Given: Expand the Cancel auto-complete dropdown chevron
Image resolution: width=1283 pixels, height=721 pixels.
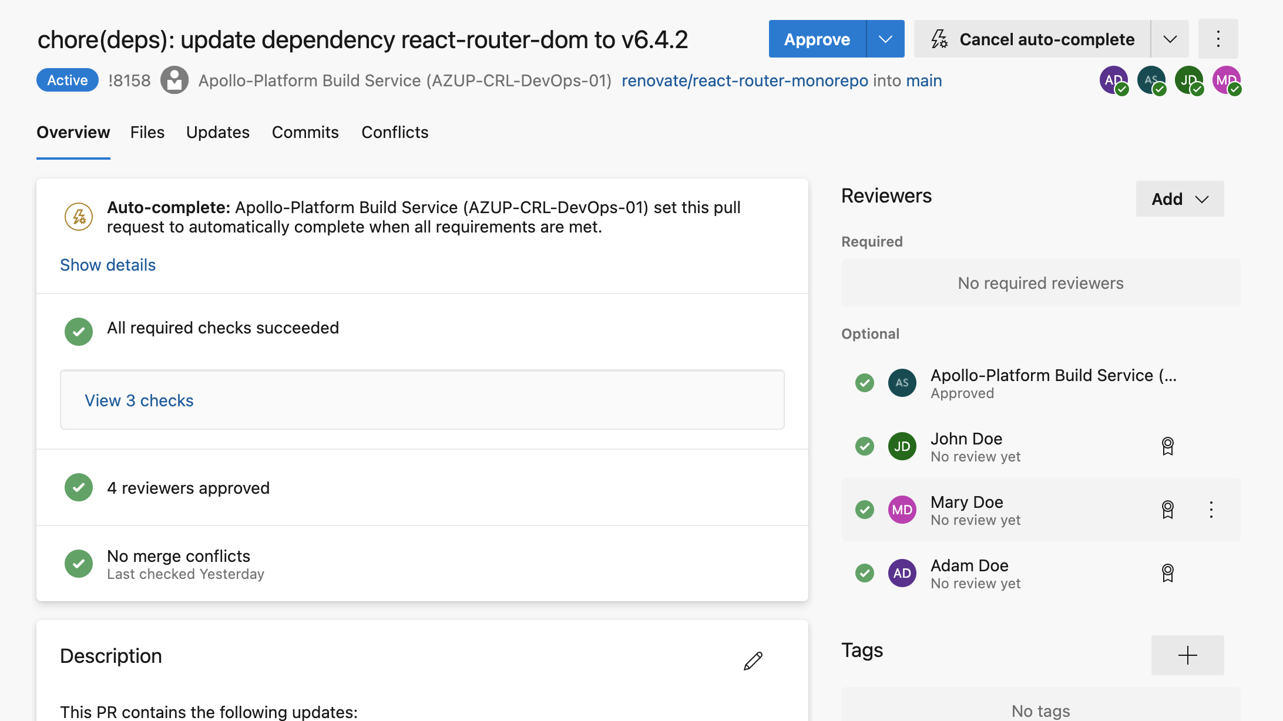Looking at the screenshot, I should click(1169, 39).
